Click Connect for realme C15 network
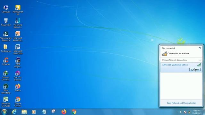Image resolution: width=205 pixels, height=115 pixels. click(195, 70)
